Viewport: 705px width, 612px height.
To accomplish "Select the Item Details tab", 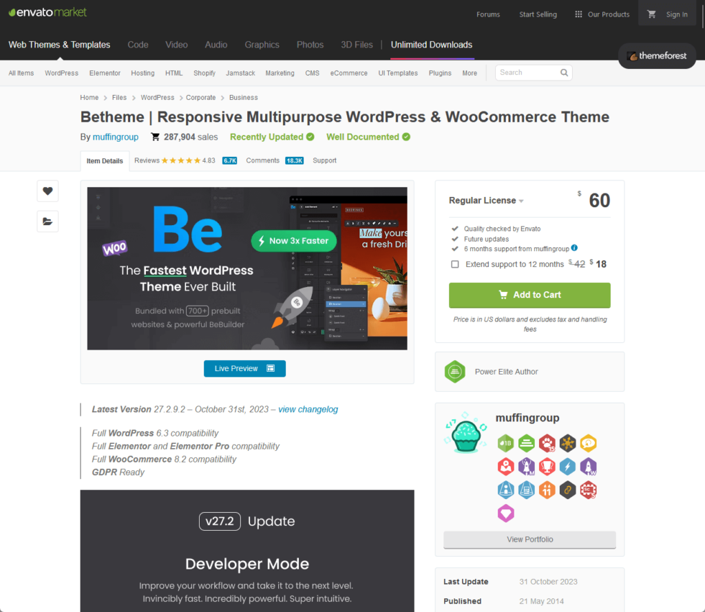I will (x=105, y=161).
